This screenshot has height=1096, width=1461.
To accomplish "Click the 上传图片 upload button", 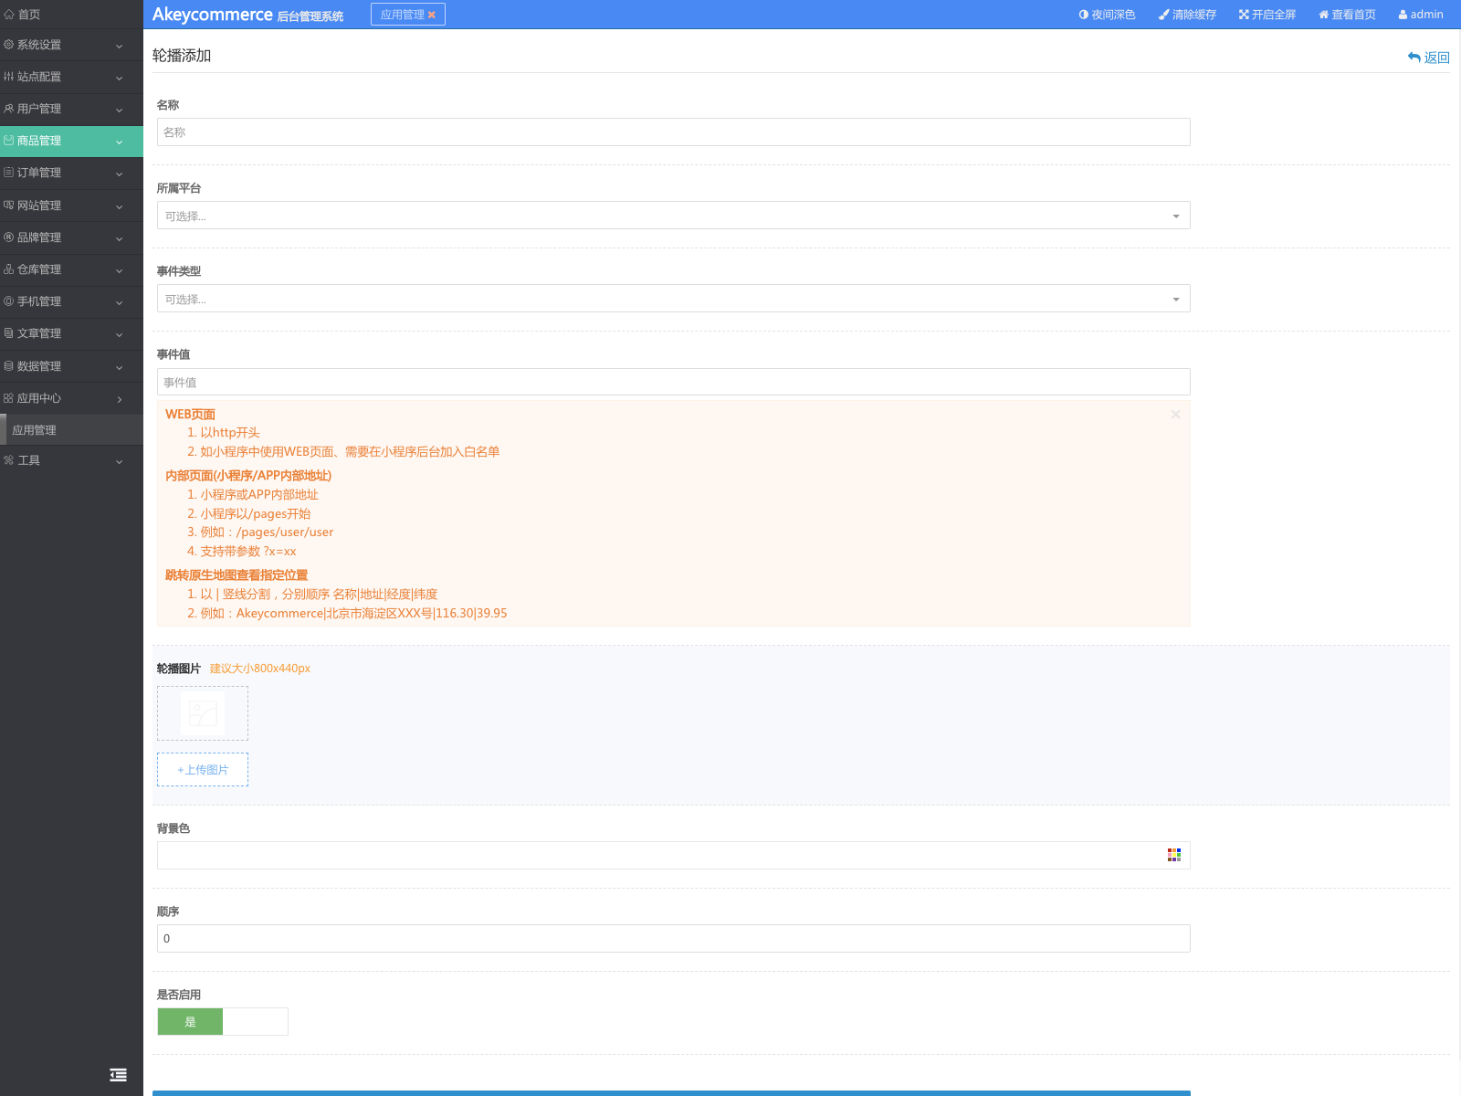I will pos(203,770).
